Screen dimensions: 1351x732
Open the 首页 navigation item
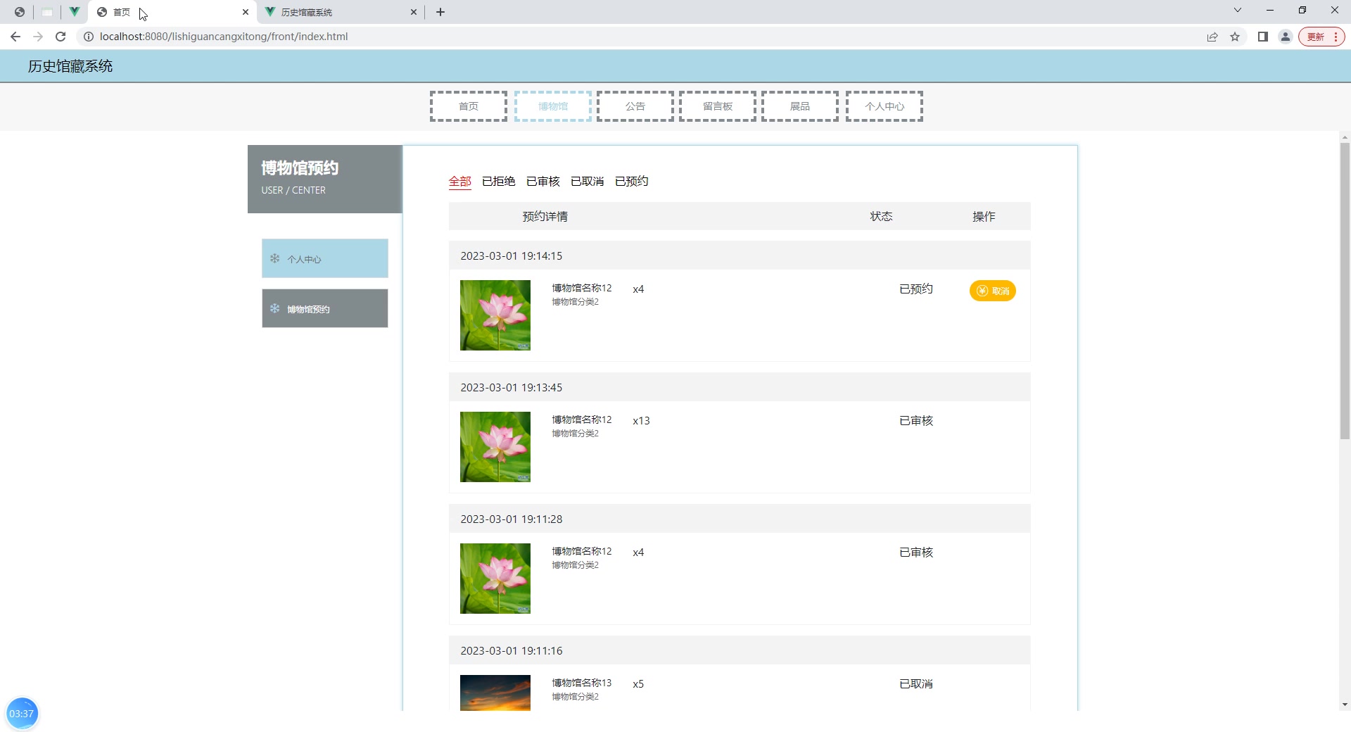[x=469, y=106]
